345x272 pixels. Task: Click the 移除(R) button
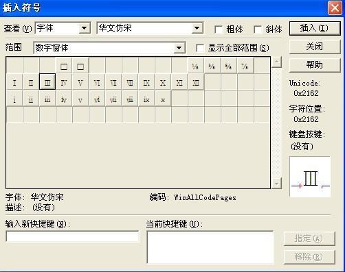pyautogui.click(x=309, y=257)
